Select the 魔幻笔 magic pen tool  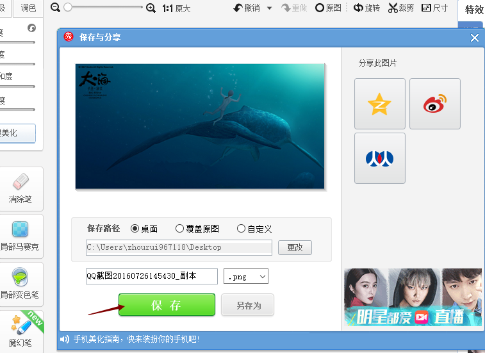point(20,332)
